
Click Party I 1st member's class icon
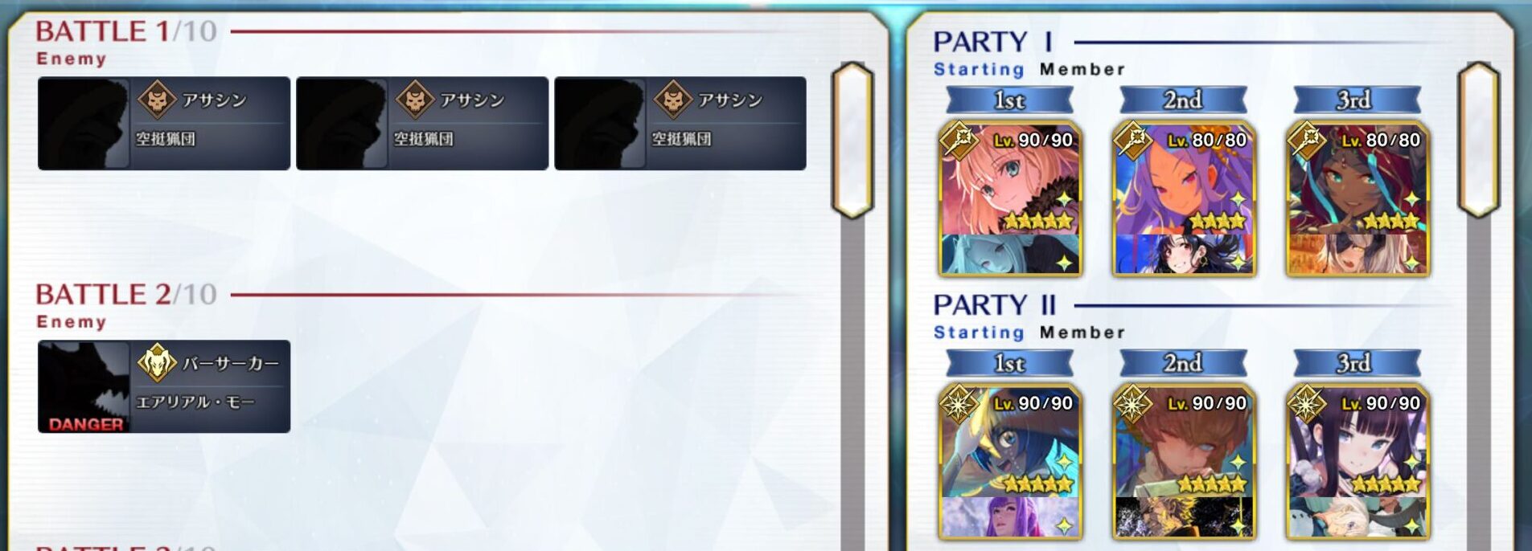(959, 141)
